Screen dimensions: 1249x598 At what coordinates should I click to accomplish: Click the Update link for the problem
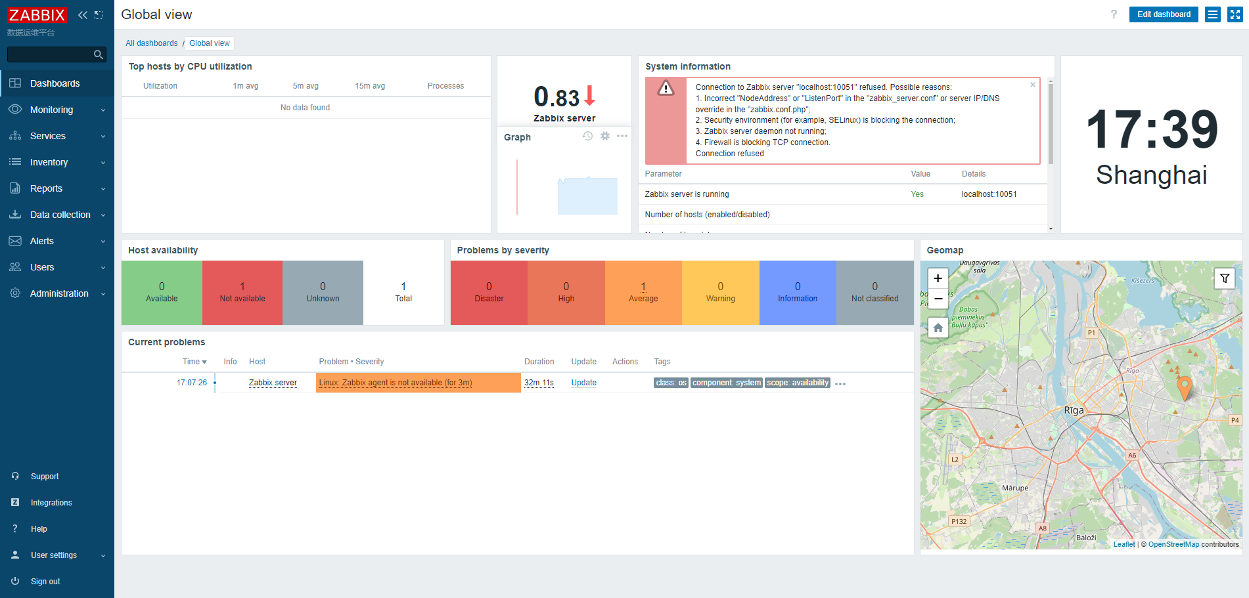pyautogui.click(x=583, y=383)
